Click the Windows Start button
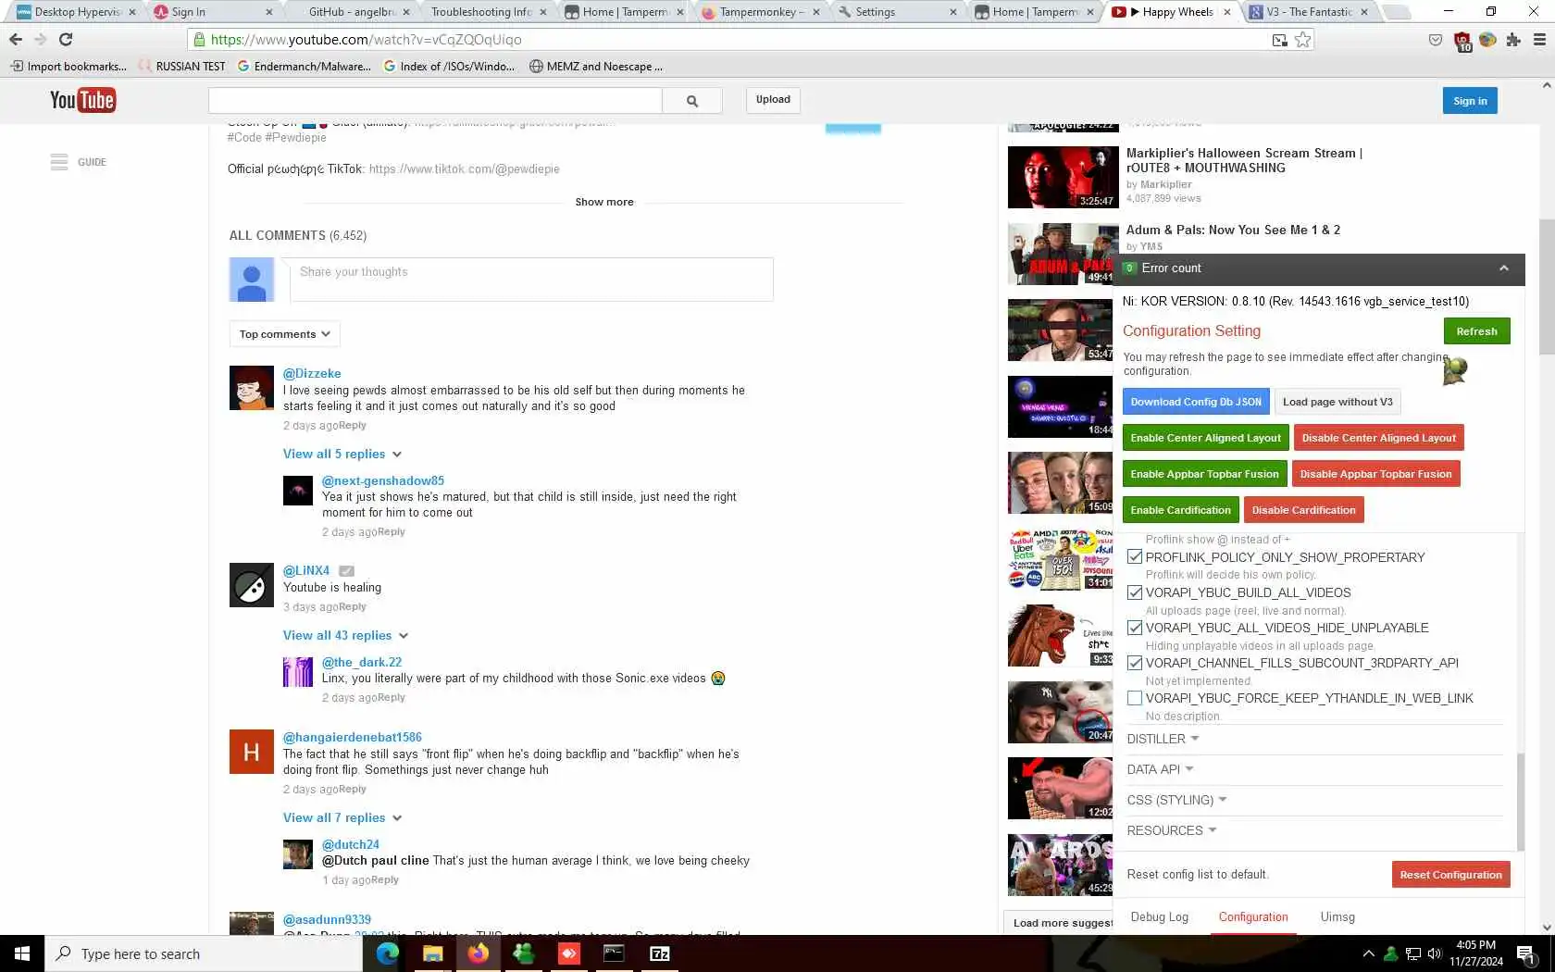This screenshot has height=972, width=1555. (22, 953)
